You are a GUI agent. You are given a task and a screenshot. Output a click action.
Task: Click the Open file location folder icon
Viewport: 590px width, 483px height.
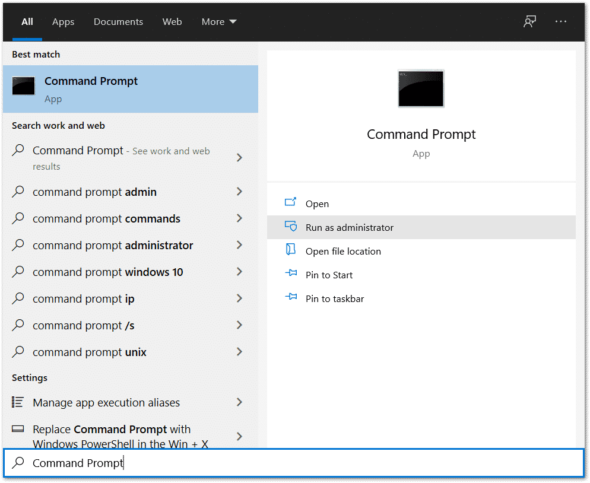pos(290,249)
